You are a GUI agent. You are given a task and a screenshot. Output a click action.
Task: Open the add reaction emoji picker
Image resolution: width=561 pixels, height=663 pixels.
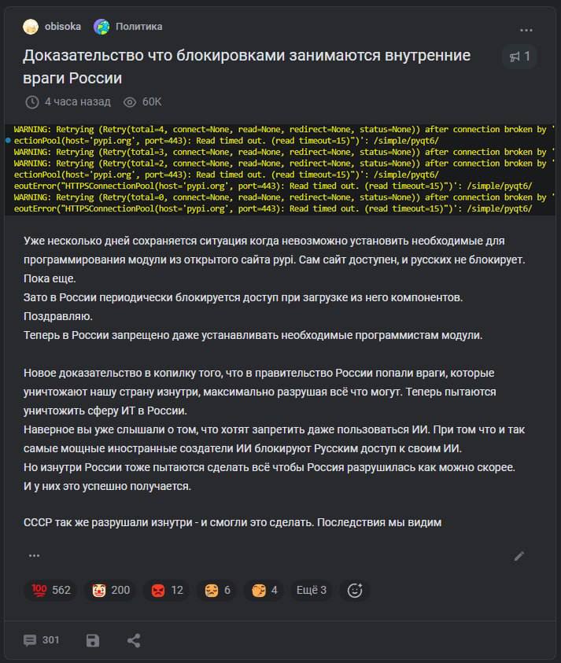point(355,591)
